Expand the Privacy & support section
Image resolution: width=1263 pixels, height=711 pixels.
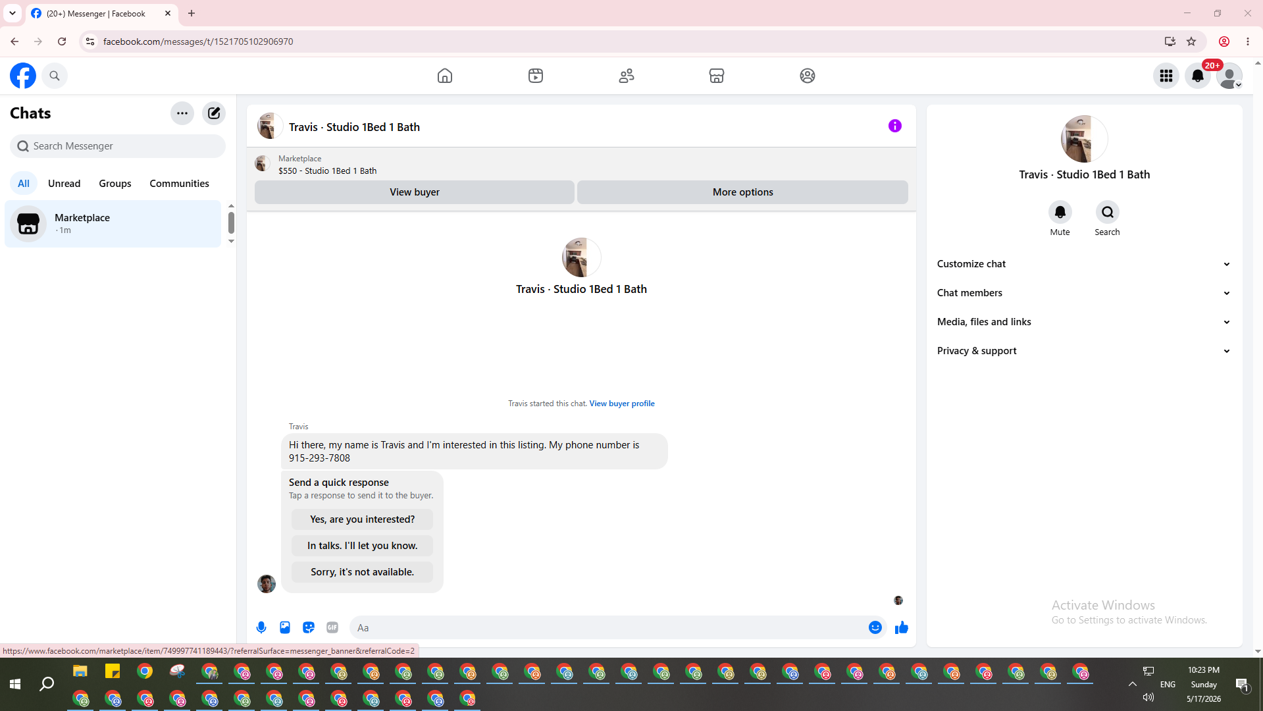pos(1085,351)
